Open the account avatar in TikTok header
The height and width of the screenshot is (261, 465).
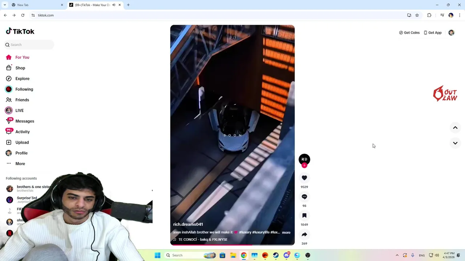[451, 33]
